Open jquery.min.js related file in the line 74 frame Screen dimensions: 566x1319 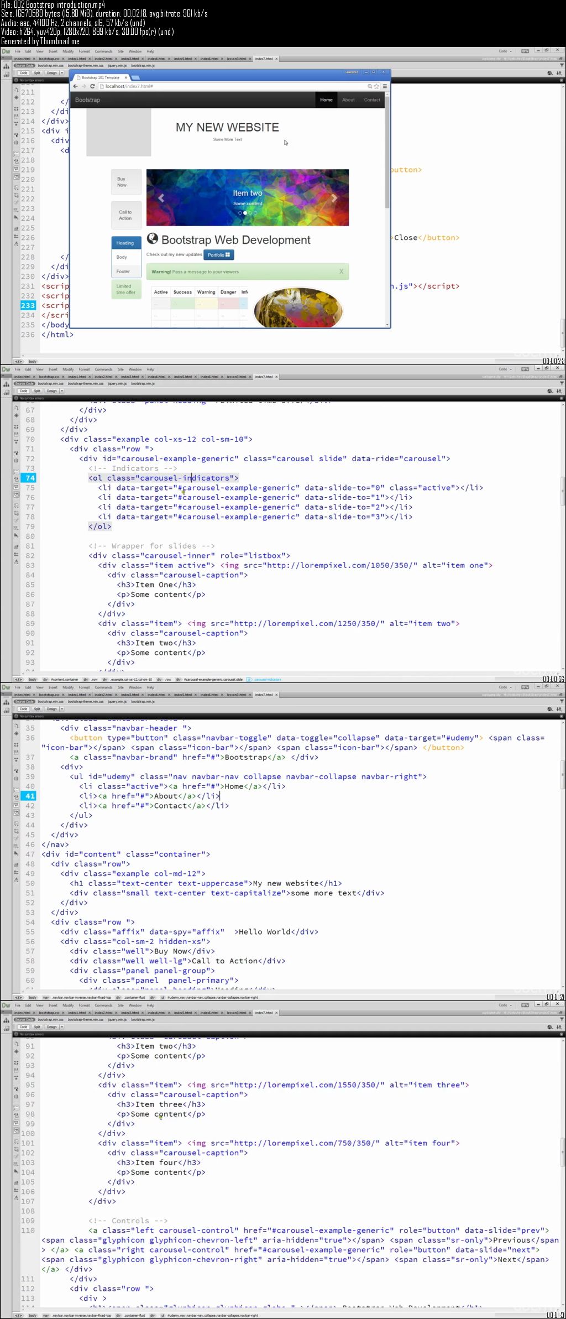point(117,383)
